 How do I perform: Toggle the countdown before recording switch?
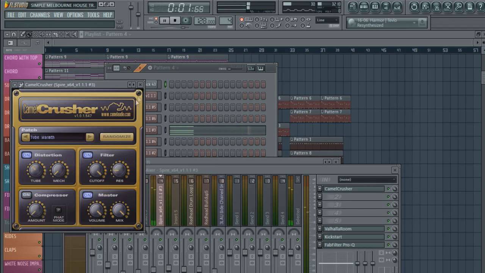(257, 19)
